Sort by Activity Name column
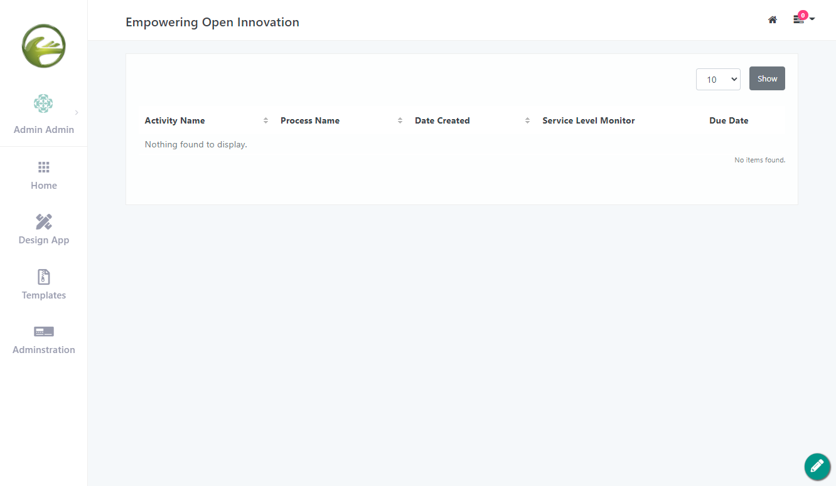836x486 pixels. [174, 120]
